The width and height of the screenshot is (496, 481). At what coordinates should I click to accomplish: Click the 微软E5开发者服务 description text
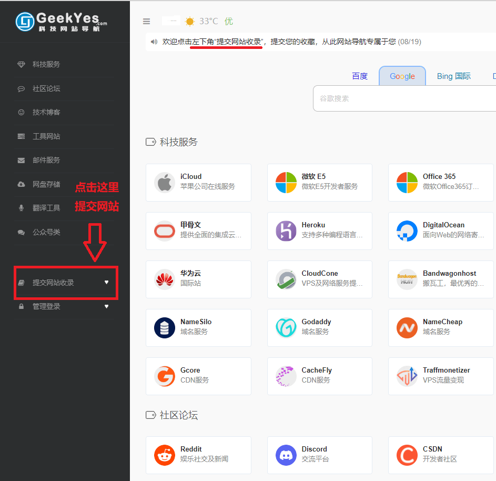click(329, 186)
